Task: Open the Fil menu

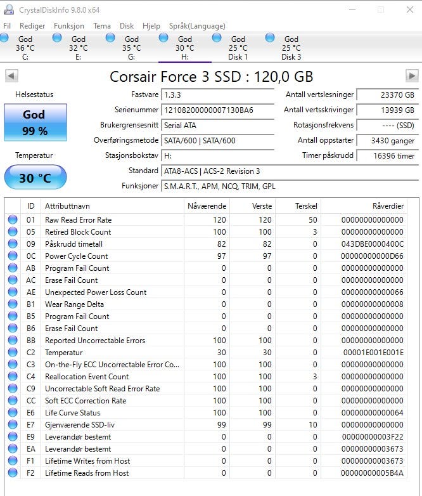Action: [x=7, y=26]
